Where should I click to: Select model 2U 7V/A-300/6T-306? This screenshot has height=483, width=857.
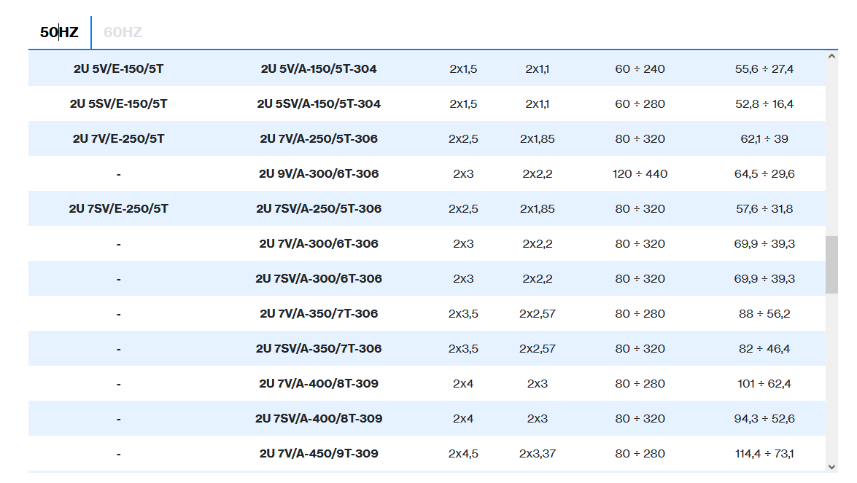(319, 244)
